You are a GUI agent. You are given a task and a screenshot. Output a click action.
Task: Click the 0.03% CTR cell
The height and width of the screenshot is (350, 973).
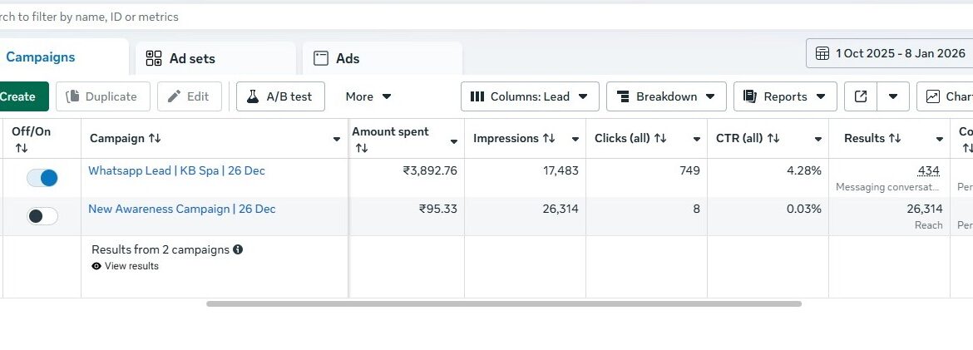804,210
